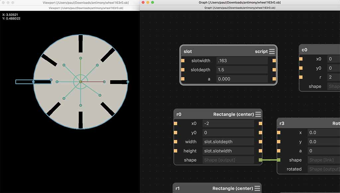This screenshot has height=193, width=340.
Task: Edit slotdepth value 1.5
Action: click(x=242, y=70)
